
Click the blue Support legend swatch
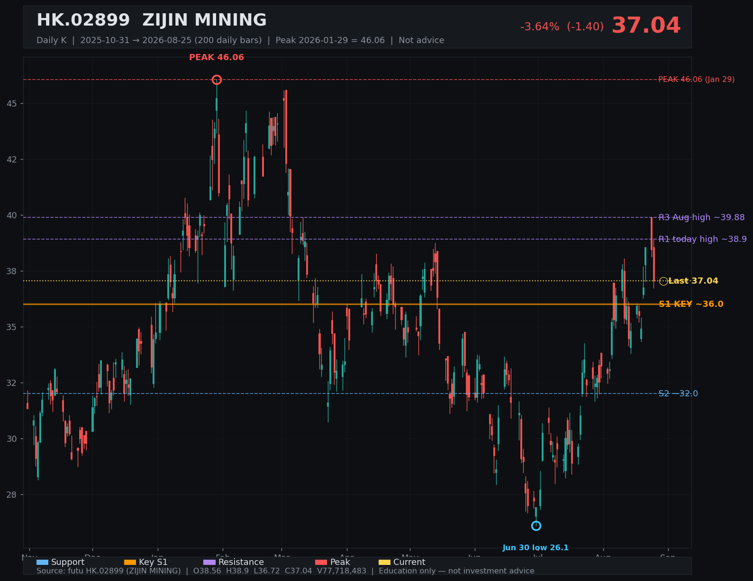tap(42, 562)
